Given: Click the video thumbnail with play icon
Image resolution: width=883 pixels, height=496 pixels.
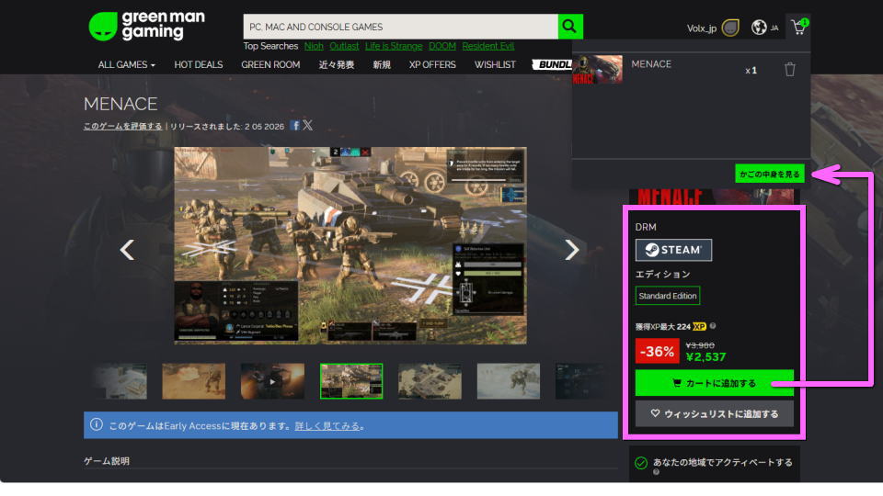Looking at the screenshot, I should [x=272, y=381].
